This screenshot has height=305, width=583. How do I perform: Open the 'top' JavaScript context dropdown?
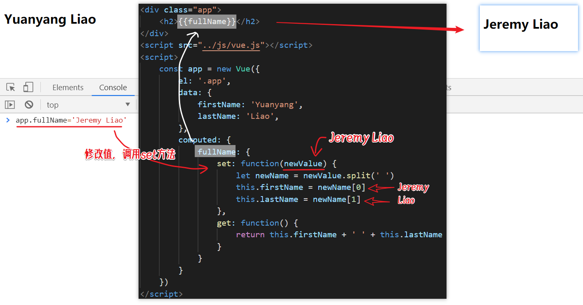(88, 105)
